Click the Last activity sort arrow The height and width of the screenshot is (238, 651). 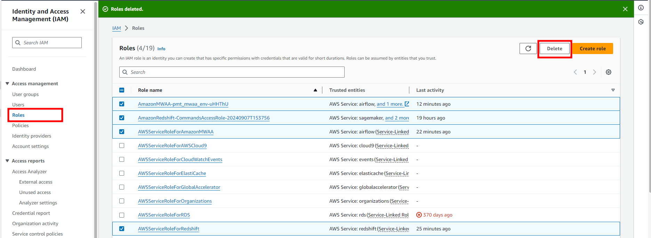click(x=613, y=90)
